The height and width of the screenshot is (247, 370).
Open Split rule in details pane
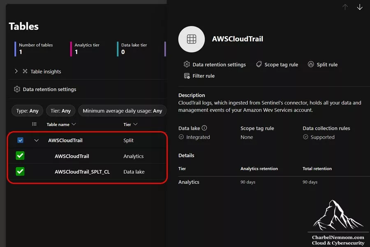click(x=323, y=65)
